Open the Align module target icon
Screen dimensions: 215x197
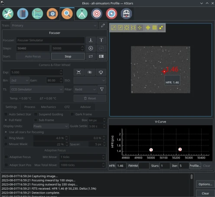[x=97, y=14]
